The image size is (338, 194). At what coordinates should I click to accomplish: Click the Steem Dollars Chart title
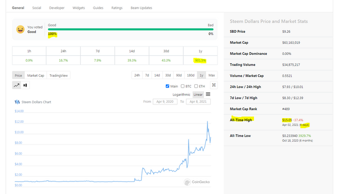tap(36, 102)
